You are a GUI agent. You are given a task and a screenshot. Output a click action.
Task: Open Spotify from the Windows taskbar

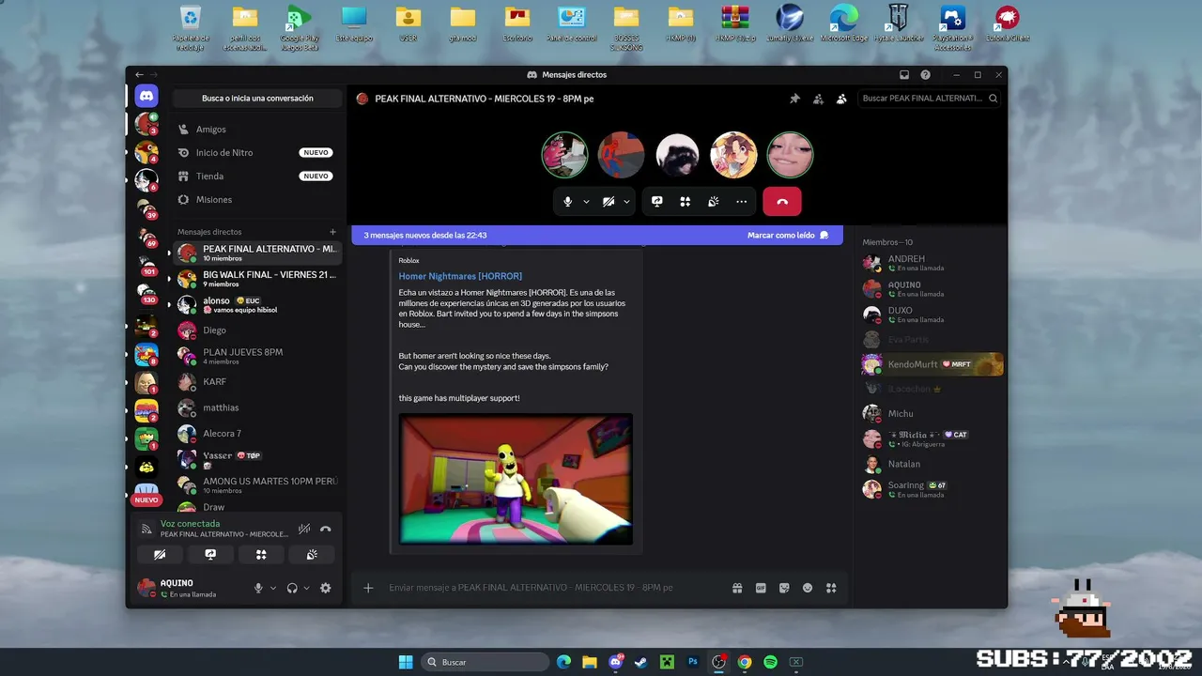pos(770,662)
